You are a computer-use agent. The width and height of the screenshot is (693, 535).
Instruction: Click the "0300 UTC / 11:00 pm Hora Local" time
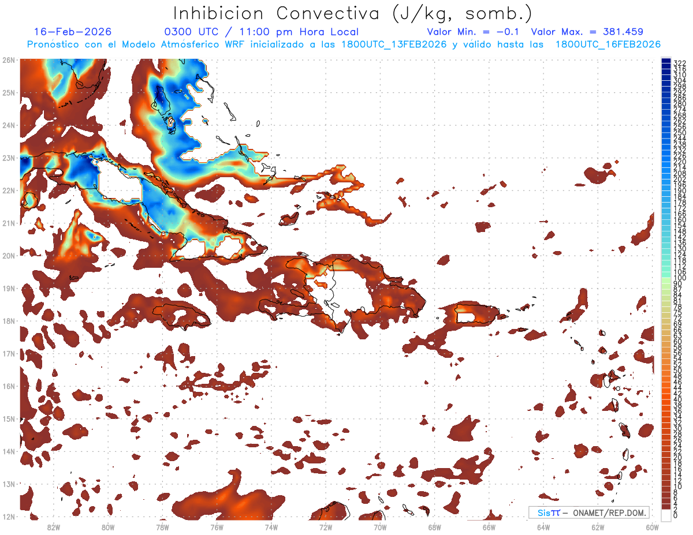pos(262,32)
